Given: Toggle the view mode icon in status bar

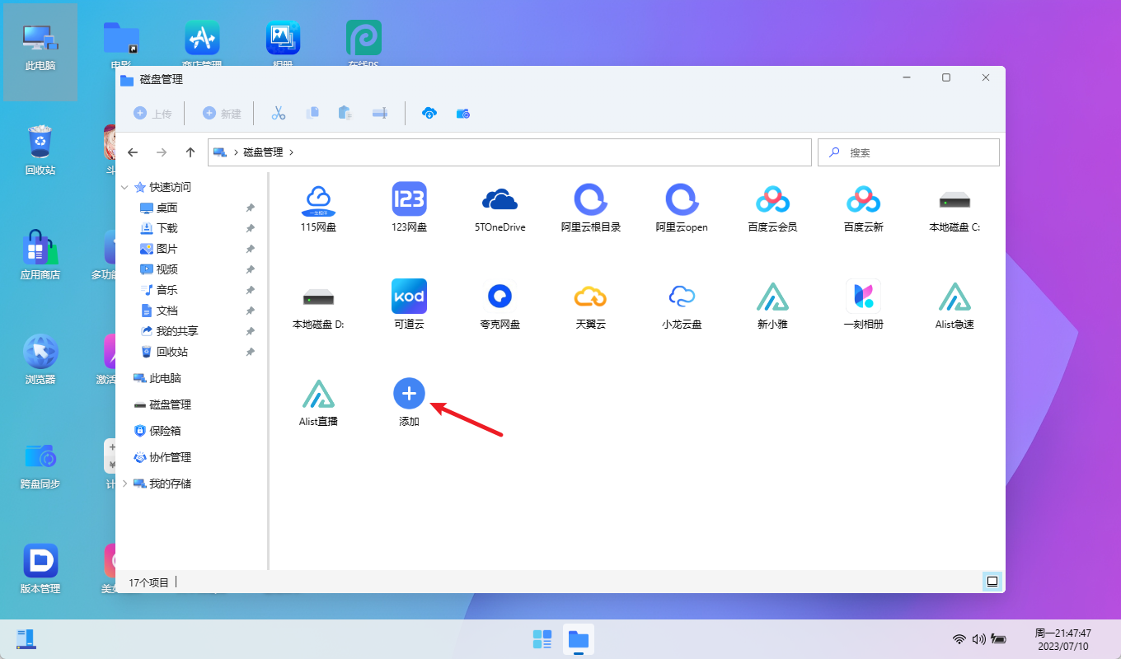Looking at the screenshot, I should (x=992, y=582).
